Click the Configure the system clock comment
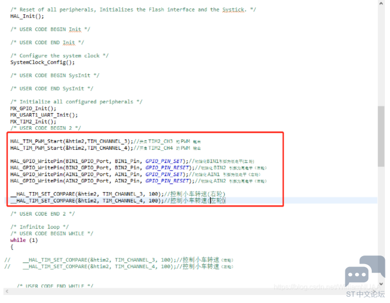The width and height of the screenshot is (390, 303). click(x=59, y=55)
